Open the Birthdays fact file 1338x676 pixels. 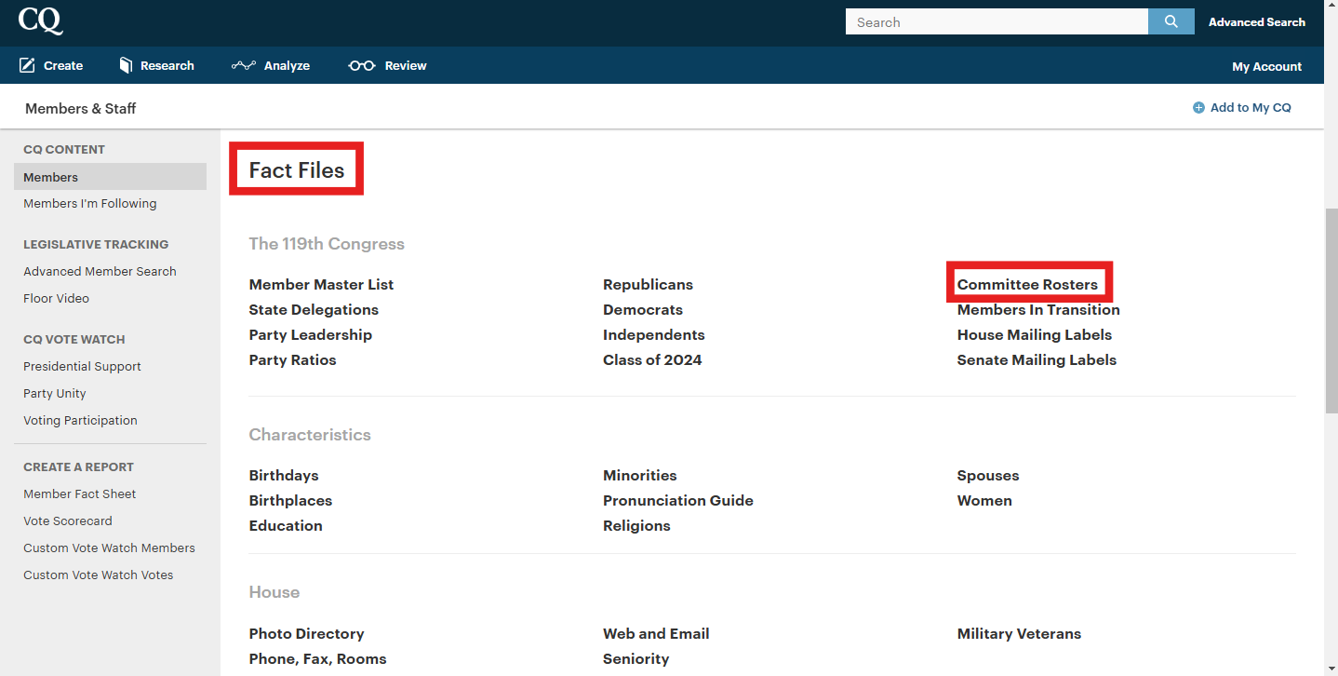284,475
